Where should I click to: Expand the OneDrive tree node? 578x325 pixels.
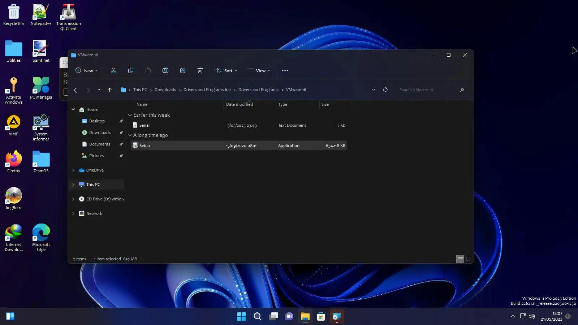[73, 170]
